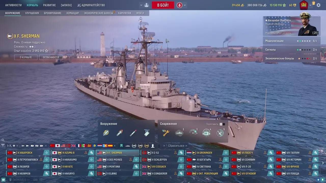This screenshot has height=183, width=326.
Task: Filter carousel by Spain flag
Action: (x=110, y=146)
